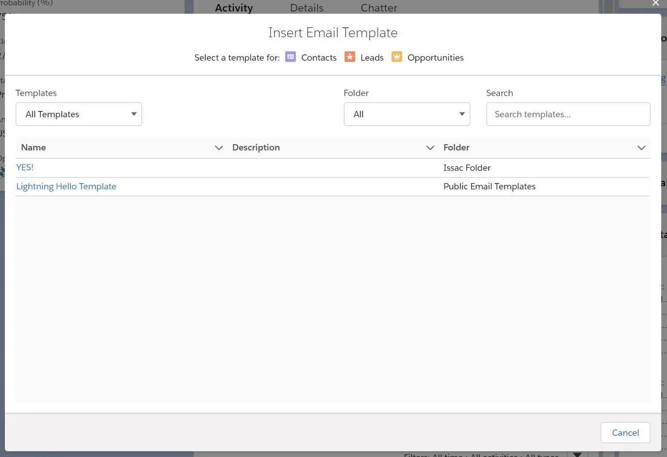The image size is (667, 457).
Task: Click the Leads star icon
Action: [x=350, y=57]
